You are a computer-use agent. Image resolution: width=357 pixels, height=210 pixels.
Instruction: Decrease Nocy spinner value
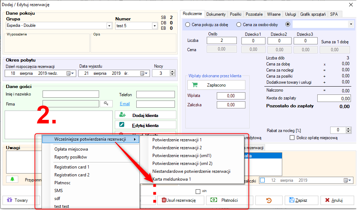coord(172,75)
